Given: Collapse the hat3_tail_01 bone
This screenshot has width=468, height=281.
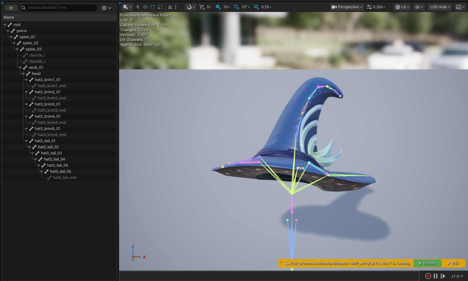Looking at the screenshot, I should click(x=26, y=141).
